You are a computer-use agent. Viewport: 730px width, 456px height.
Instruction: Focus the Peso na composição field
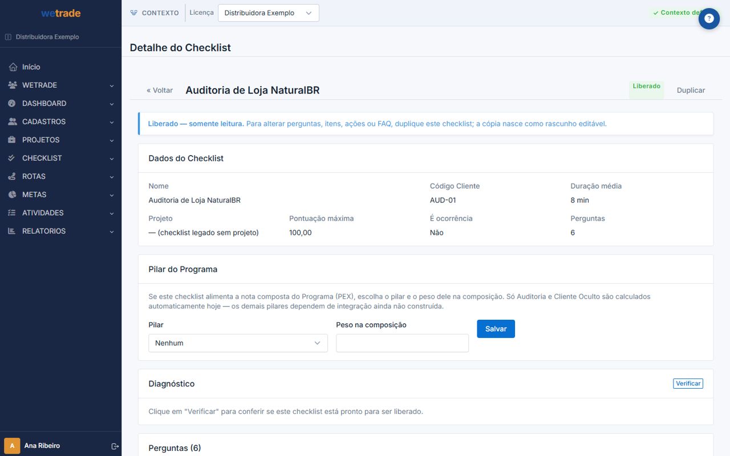pyautogui.click(x=402, y=343)
